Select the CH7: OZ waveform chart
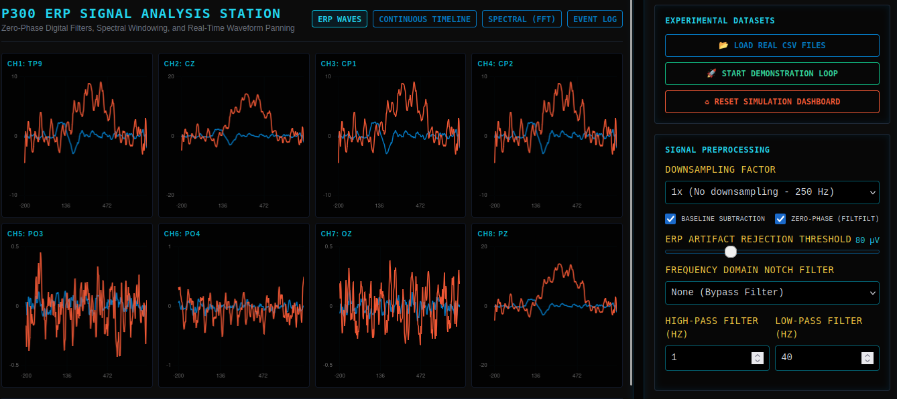 (x=391, y=305)
